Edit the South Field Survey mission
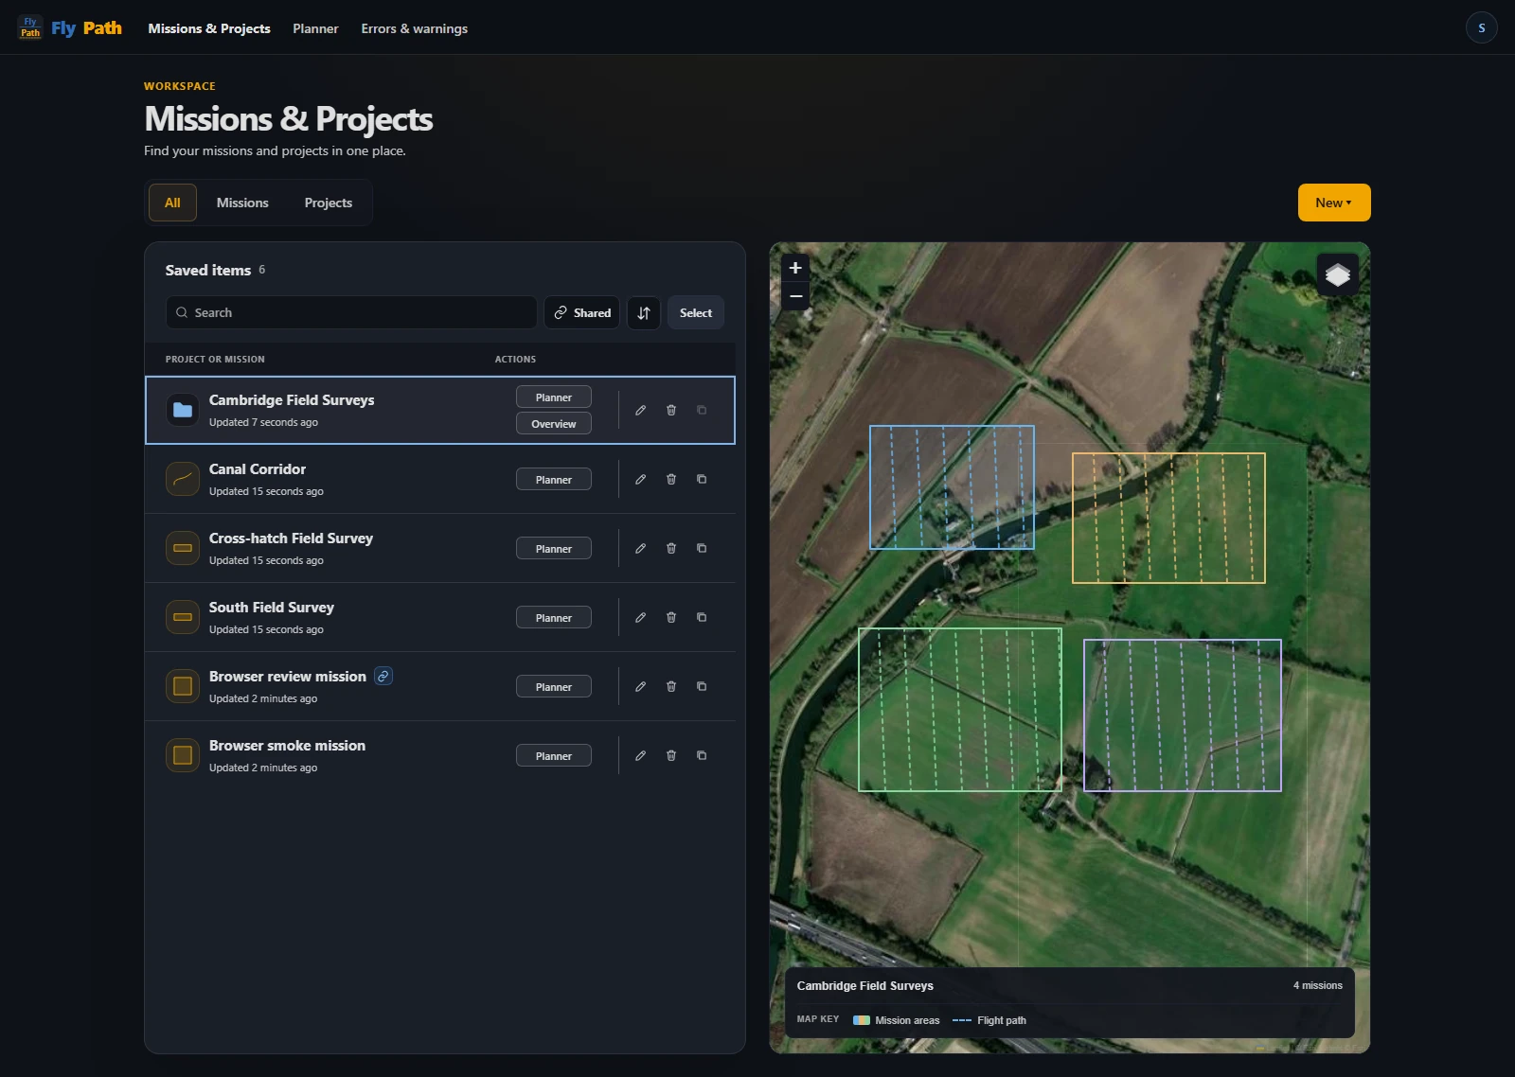 click(641, 617)
